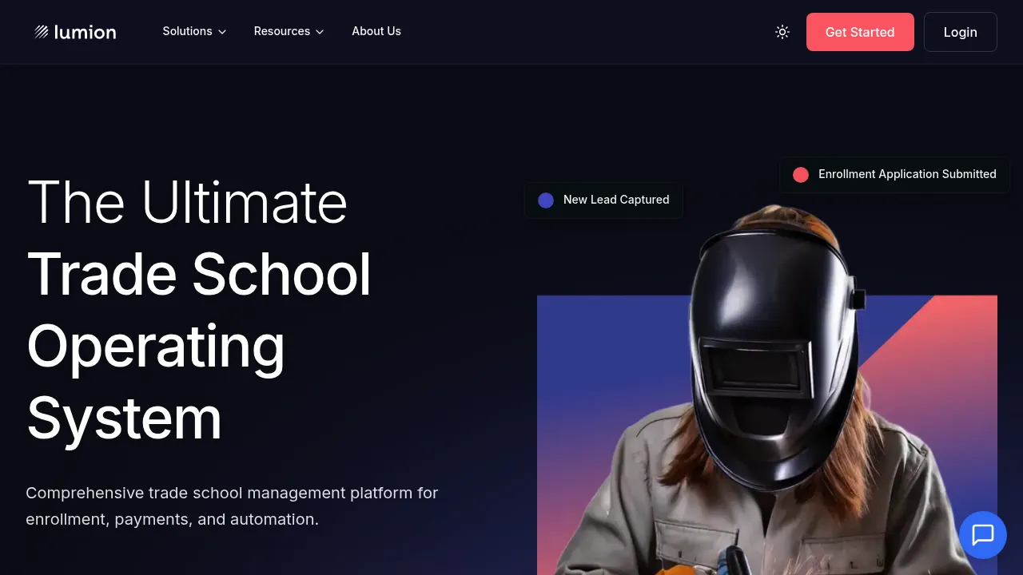Expand the Solutions dropdown menu

[194, 31]
